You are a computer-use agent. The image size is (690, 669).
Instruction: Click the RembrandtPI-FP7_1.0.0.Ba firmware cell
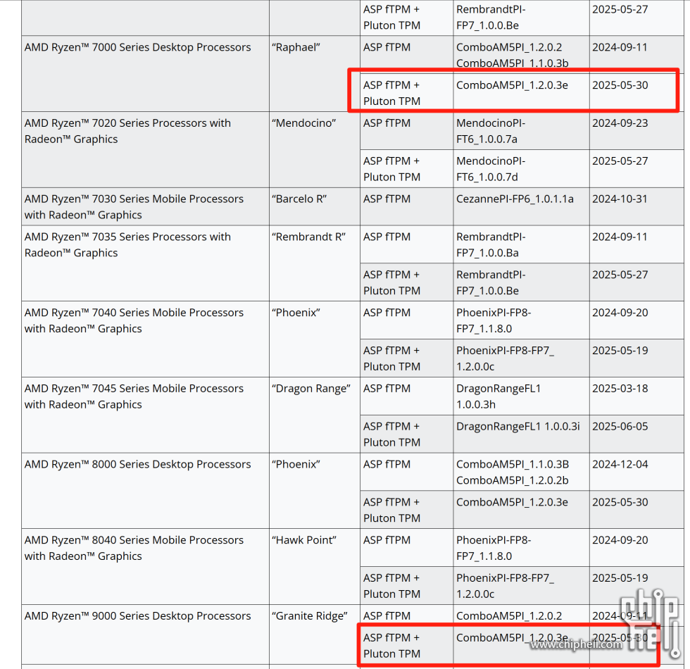pyautogui.click(x=522, y=244)
